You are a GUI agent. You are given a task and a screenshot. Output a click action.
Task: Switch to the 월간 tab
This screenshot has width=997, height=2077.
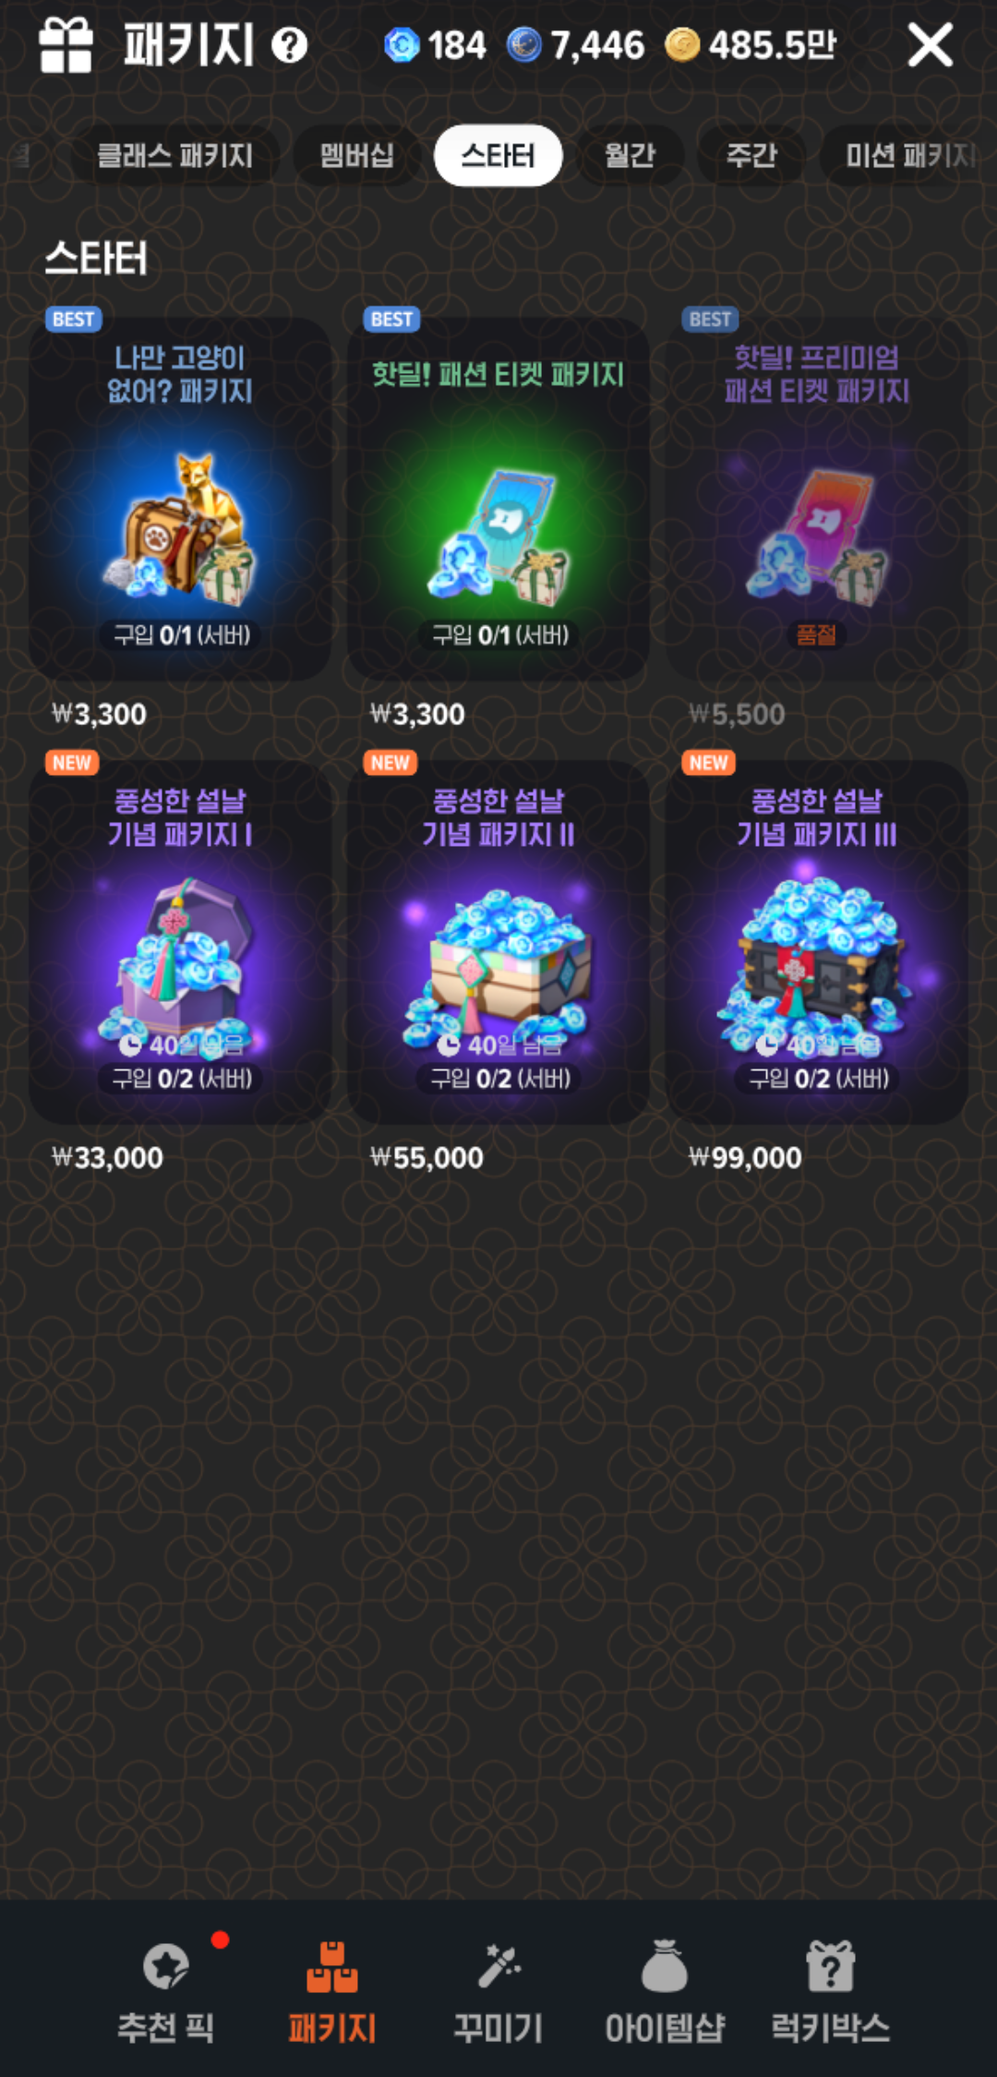tap(631, 155)
